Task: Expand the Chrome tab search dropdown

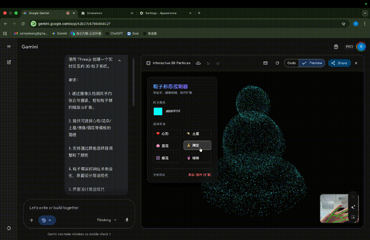Action: 364,13
